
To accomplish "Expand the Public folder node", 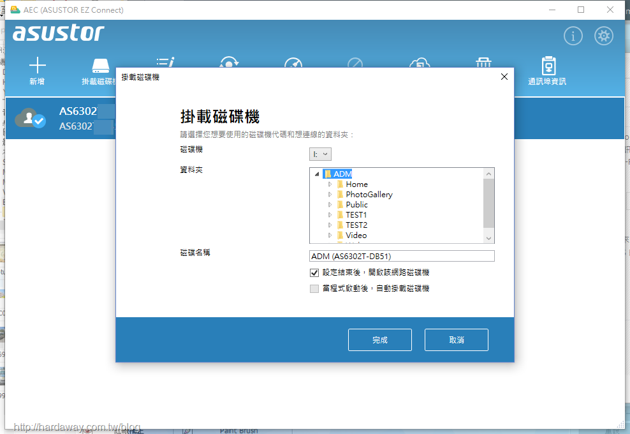I will coord(330,205).
